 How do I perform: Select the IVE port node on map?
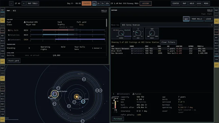click(x=74, y=102)
